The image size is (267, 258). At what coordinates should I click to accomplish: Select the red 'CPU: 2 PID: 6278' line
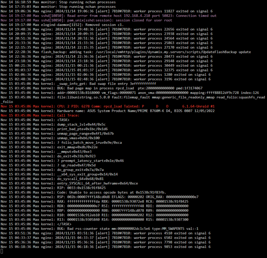(107, 106)
